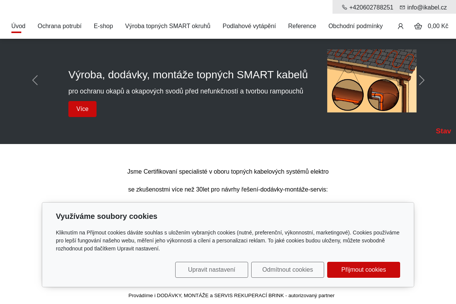This screenshot has height=304, width=456.
Task: Accept cookies with Přijmout cookies
Action: [363, 270]
